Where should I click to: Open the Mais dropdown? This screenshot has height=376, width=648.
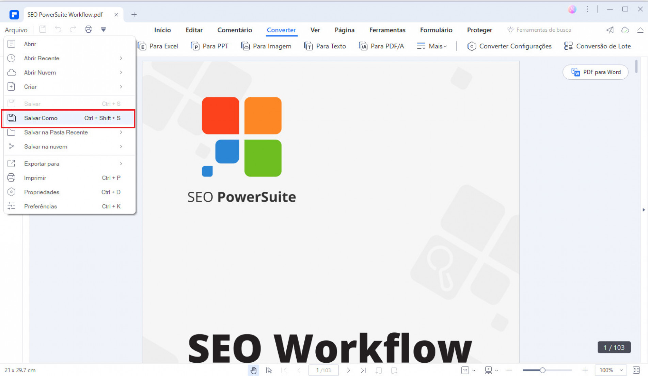click(x=432, y=46)
